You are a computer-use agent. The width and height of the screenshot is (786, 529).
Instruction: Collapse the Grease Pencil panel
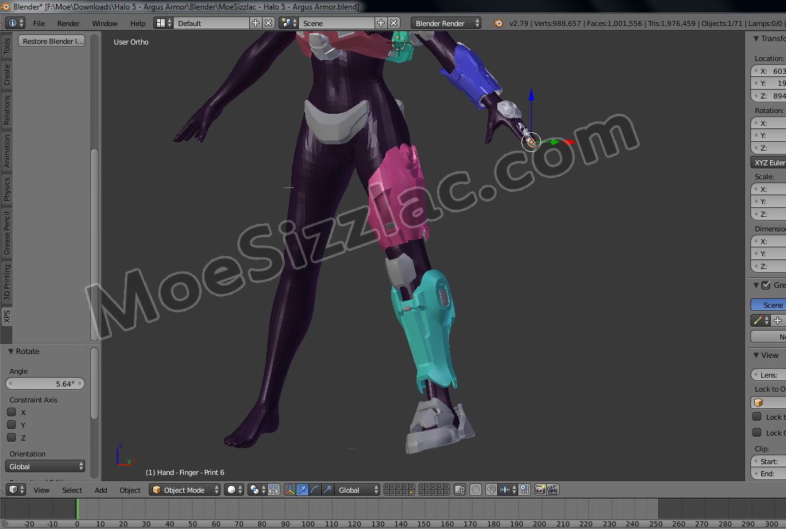tap(756, 285)
